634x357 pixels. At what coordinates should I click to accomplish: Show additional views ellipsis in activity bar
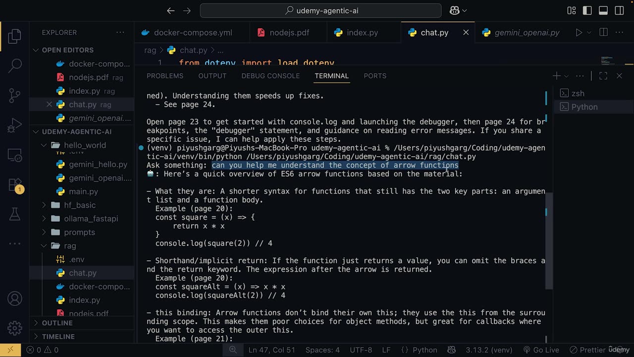click(15, 243)
